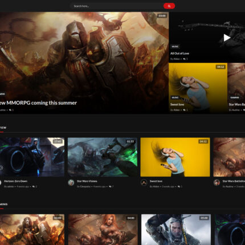
Task: Open the 'Sweet love' thumbnail with an avatar beneath
Action: point(175,157)
